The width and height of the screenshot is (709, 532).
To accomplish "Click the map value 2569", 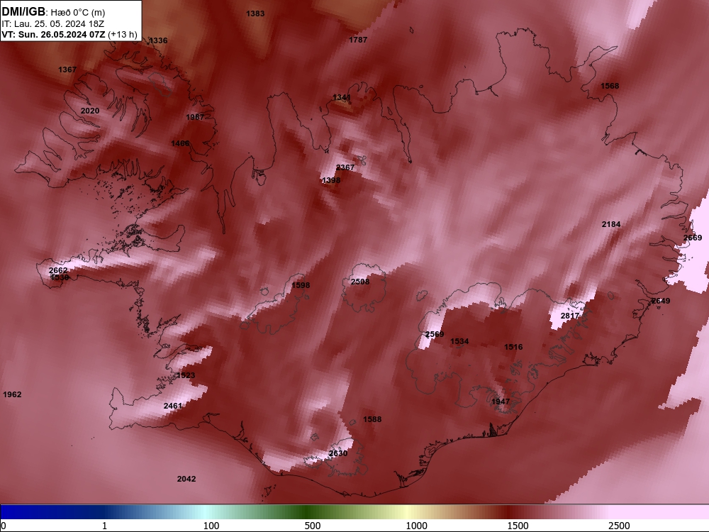I will pos(435,334).
